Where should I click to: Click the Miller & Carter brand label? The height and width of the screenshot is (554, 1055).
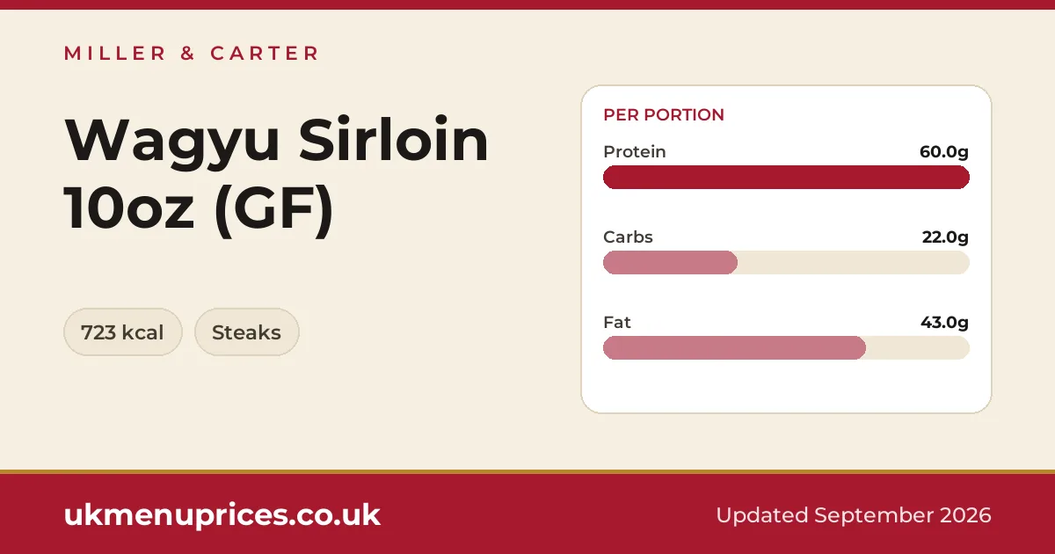[x=191, y=54]
